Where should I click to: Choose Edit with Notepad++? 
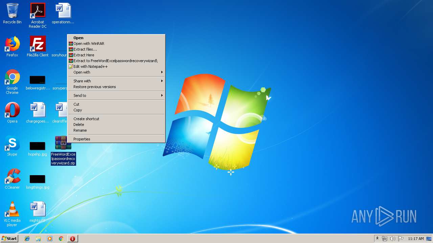click(116, 66)
